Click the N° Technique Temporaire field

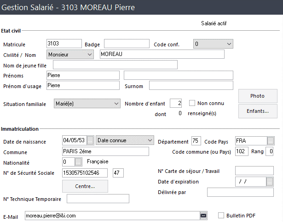(x=98, y=199)
